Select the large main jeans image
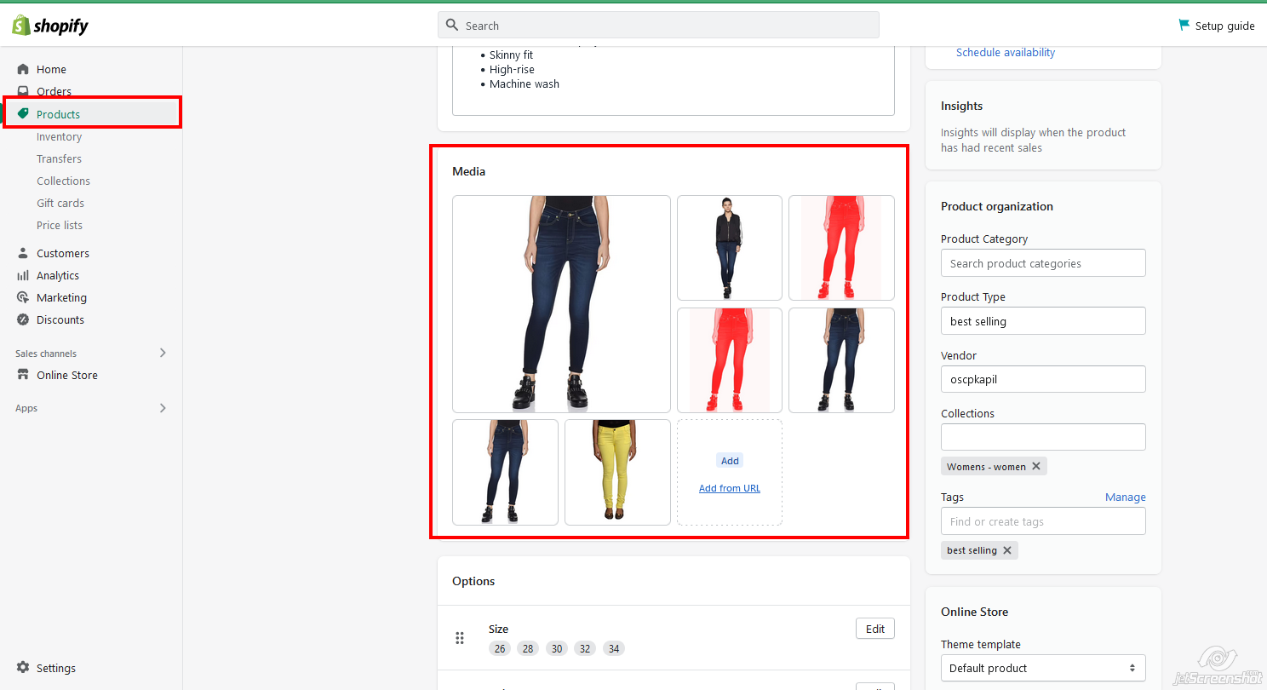 (561, 304)
